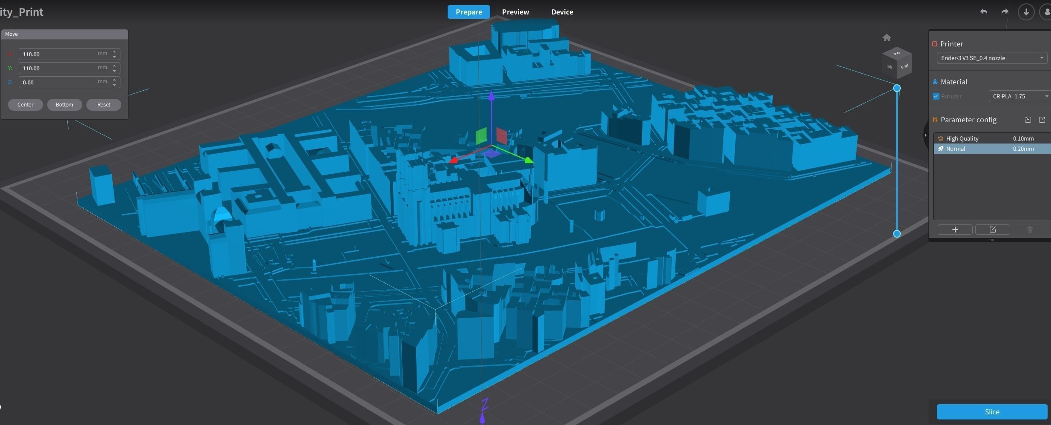The height and width of the screenshot is (425, 1051).
Task: Decrease the X position value
Action: (x=114, y=57)
